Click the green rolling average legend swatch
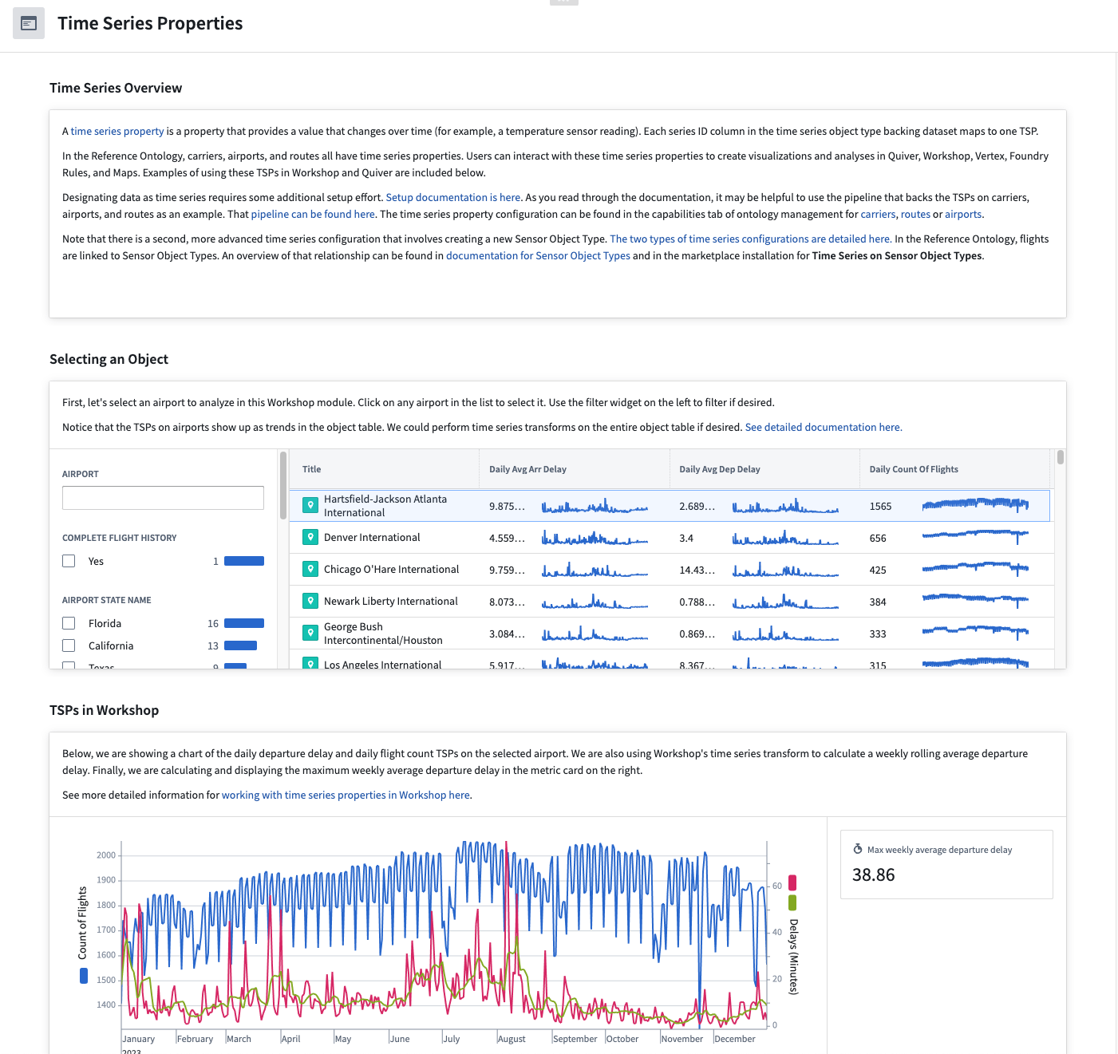Viewport: 1118px width, 1054px height. point(792,902)
